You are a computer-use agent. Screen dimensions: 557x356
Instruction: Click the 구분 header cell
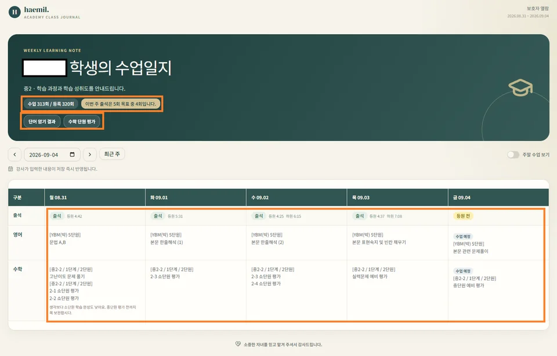point(26,197)
